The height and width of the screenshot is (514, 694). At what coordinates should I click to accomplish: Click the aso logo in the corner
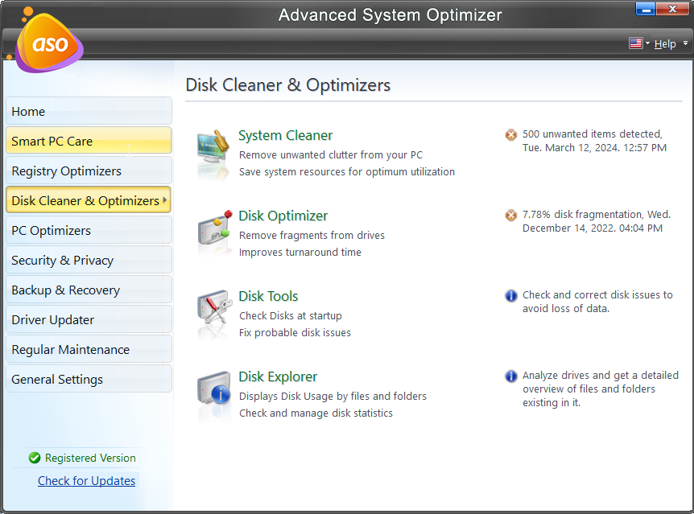point(47,44)
